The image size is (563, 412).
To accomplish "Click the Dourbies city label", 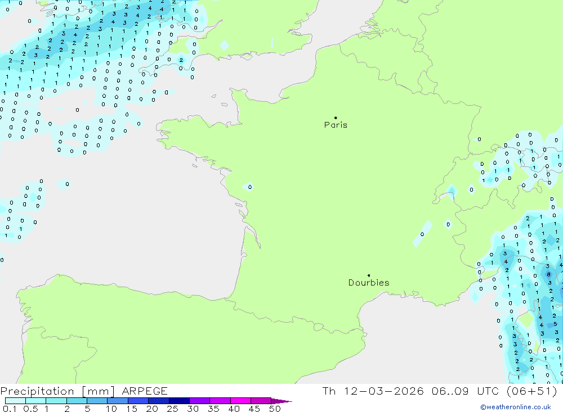I will (x=369, y=283).
